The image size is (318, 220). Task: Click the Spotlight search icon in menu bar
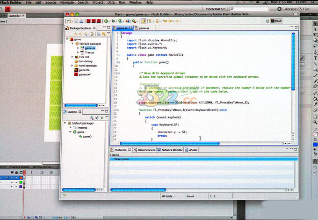point(312,2)
